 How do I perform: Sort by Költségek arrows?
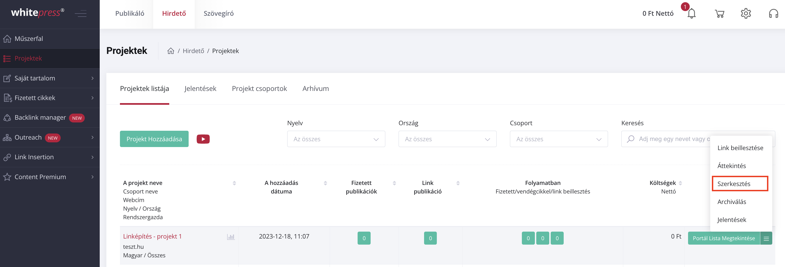tap(681, 183)
